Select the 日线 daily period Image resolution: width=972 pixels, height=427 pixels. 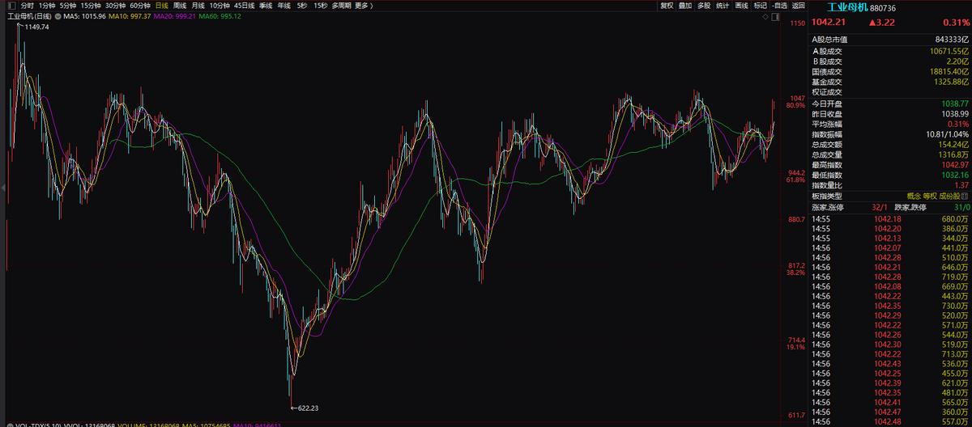[x=162, y=5]
